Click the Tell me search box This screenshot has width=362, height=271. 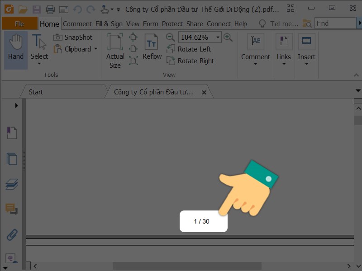coord(284,23)
